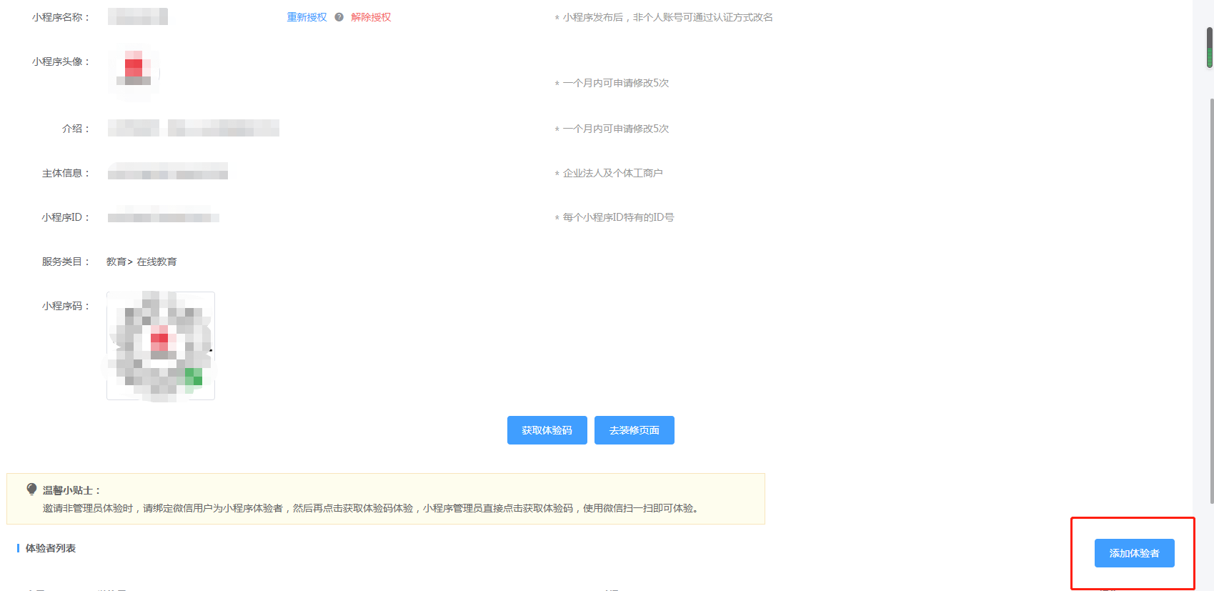Click the blurred 介绍 description text
Screen dimensions: 1214x591
tap(193, 129)
